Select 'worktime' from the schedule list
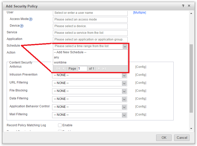 pos(60,62)
